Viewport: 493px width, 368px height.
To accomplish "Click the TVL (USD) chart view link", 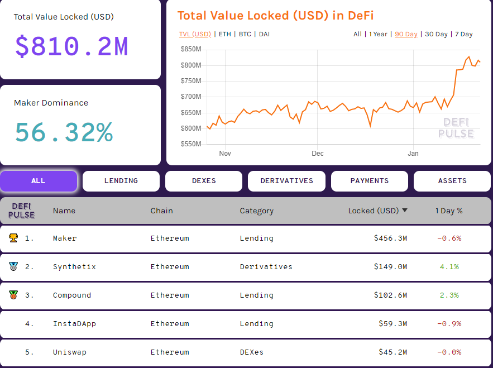I will pos(194,34).
